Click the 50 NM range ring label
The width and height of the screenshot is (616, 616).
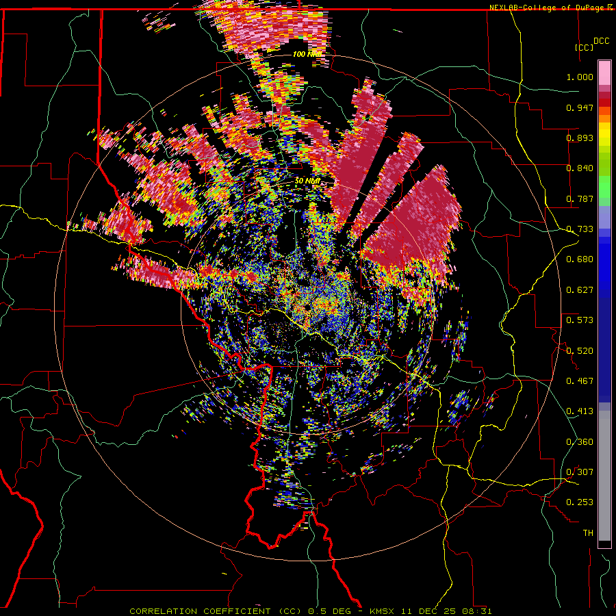[307, 181]
